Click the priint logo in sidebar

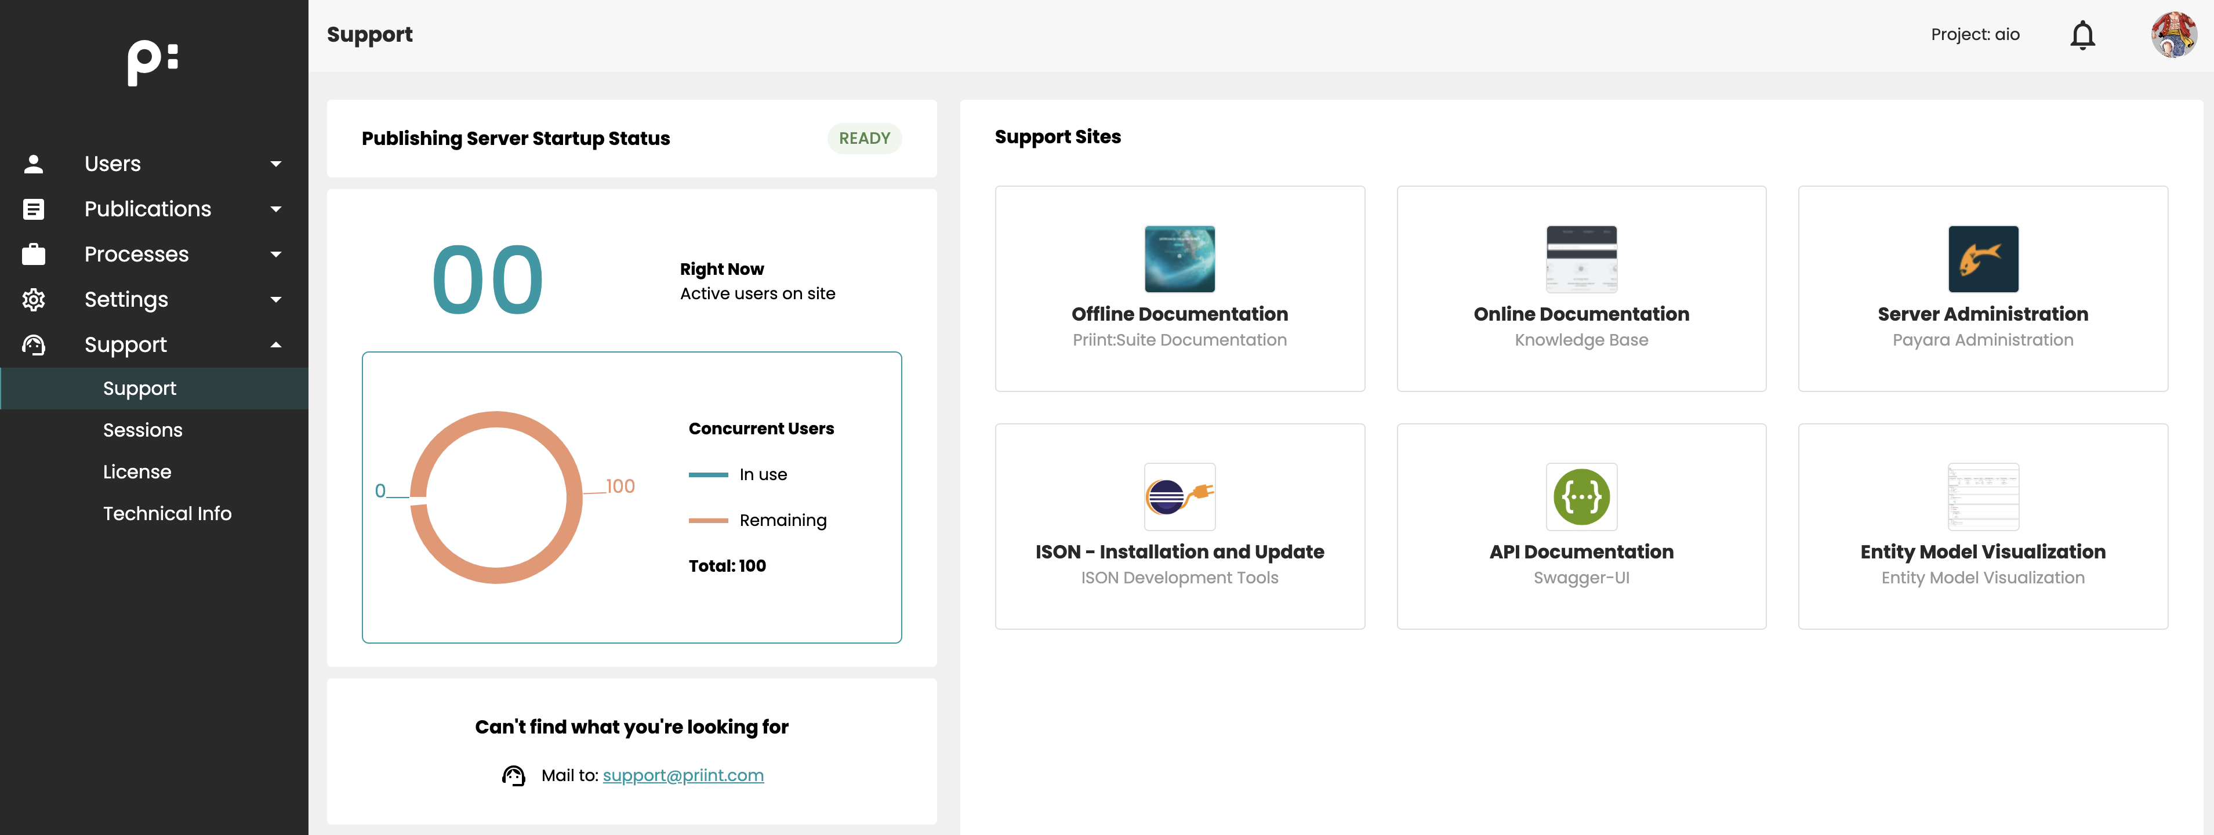click(153, 62)
